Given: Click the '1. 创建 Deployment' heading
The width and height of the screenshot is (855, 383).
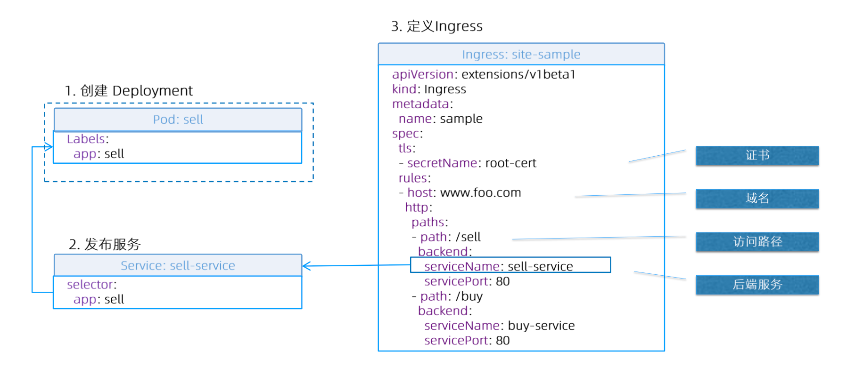Looking at the screenshot, I should point(129,90).
